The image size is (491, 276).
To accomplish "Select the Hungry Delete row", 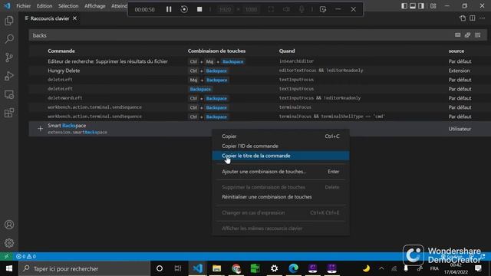I will tap(259, 71).
